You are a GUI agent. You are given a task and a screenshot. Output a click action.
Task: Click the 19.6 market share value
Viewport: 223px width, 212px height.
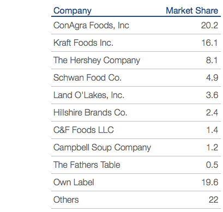point(210,182)
